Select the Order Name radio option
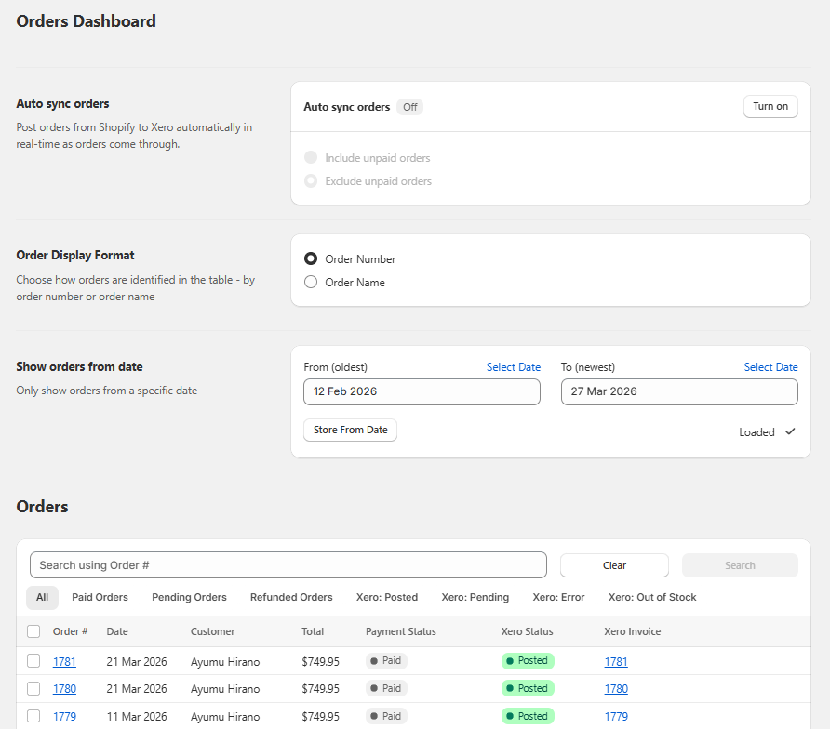 click(x=311, y=283)
